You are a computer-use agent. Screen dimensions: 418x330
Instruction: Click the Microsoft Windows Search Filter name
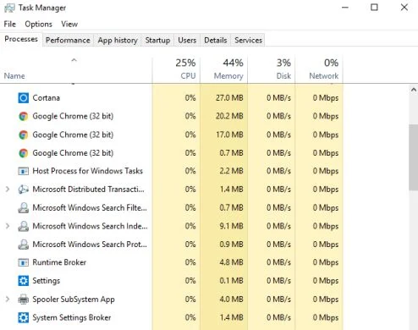coord(90,208)
